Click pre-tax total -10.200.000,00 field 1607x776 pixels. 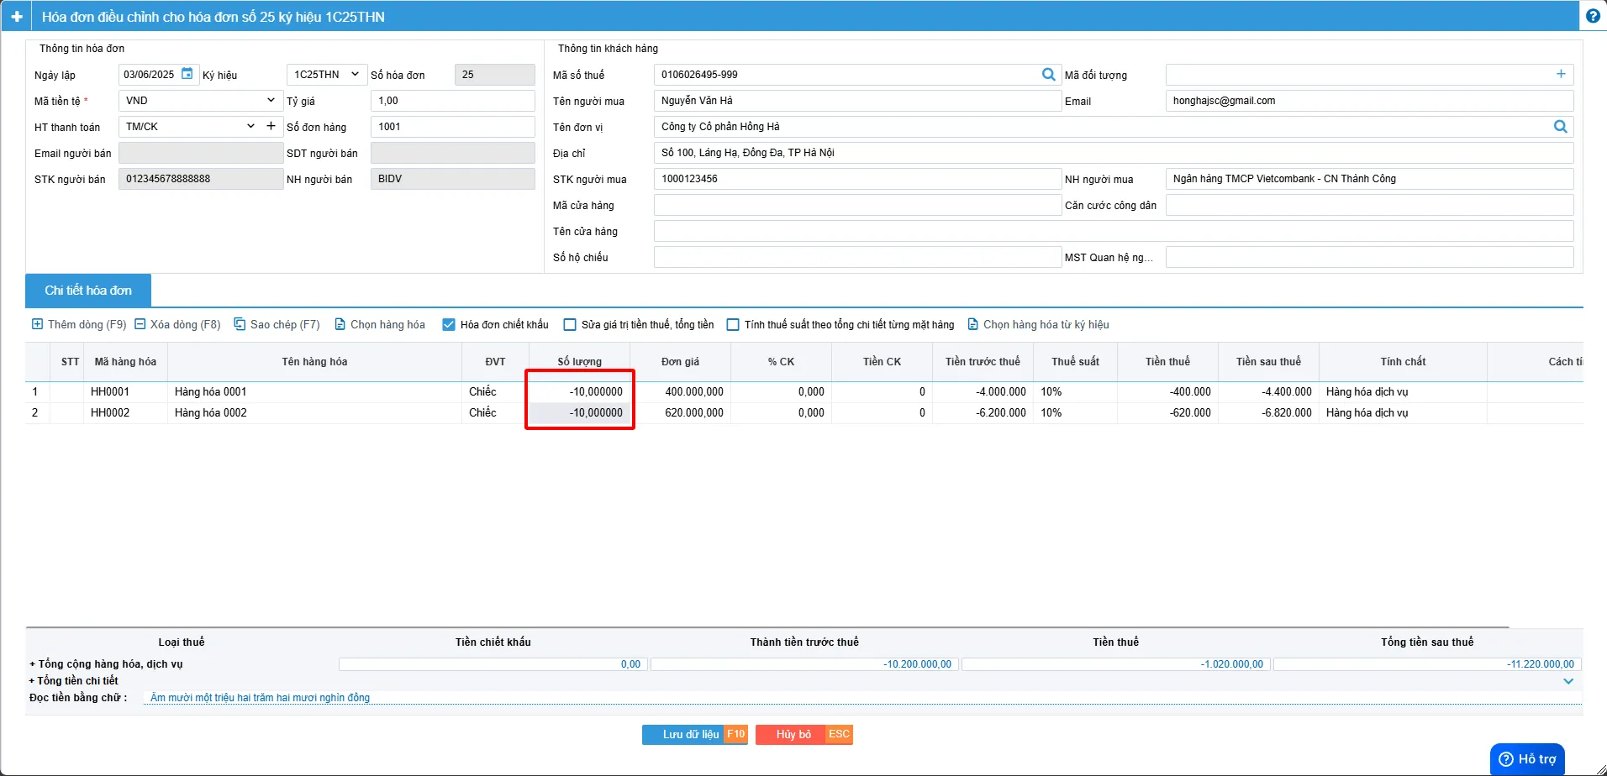804,664
